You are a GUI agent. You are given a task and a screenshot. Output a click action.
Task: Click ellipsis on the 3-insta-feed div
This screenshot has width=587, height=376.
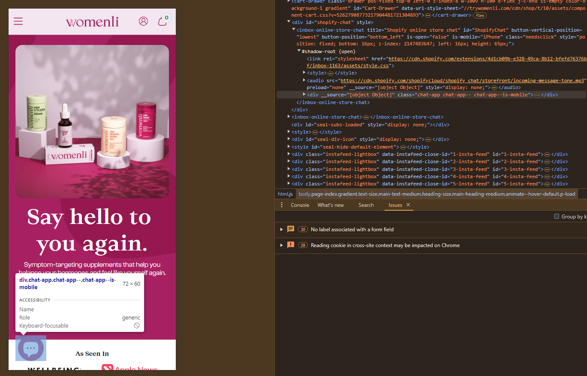click(x=547, y=170)
